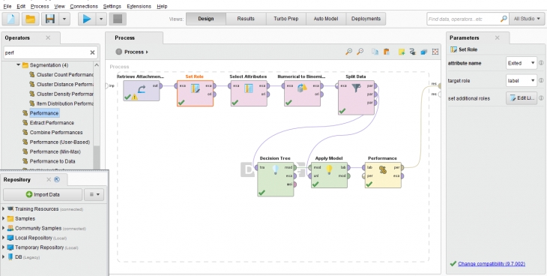Expand the Community Samples repository

(x=4, y=228)
